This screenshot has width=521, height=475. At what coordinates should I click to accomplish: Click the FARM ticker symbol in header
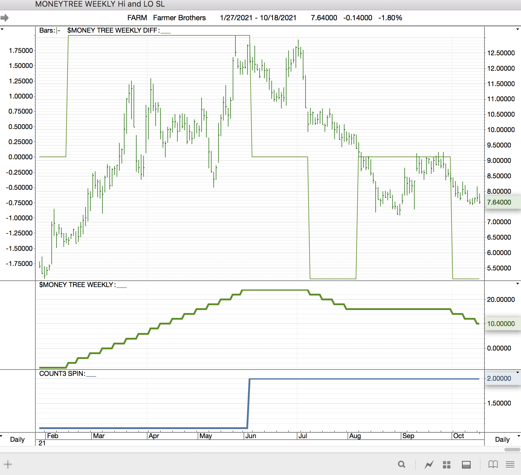click(137, 18)
